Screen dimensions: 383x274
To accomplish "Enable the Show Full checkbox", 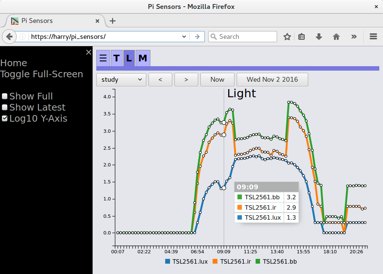I will (5, 96).
